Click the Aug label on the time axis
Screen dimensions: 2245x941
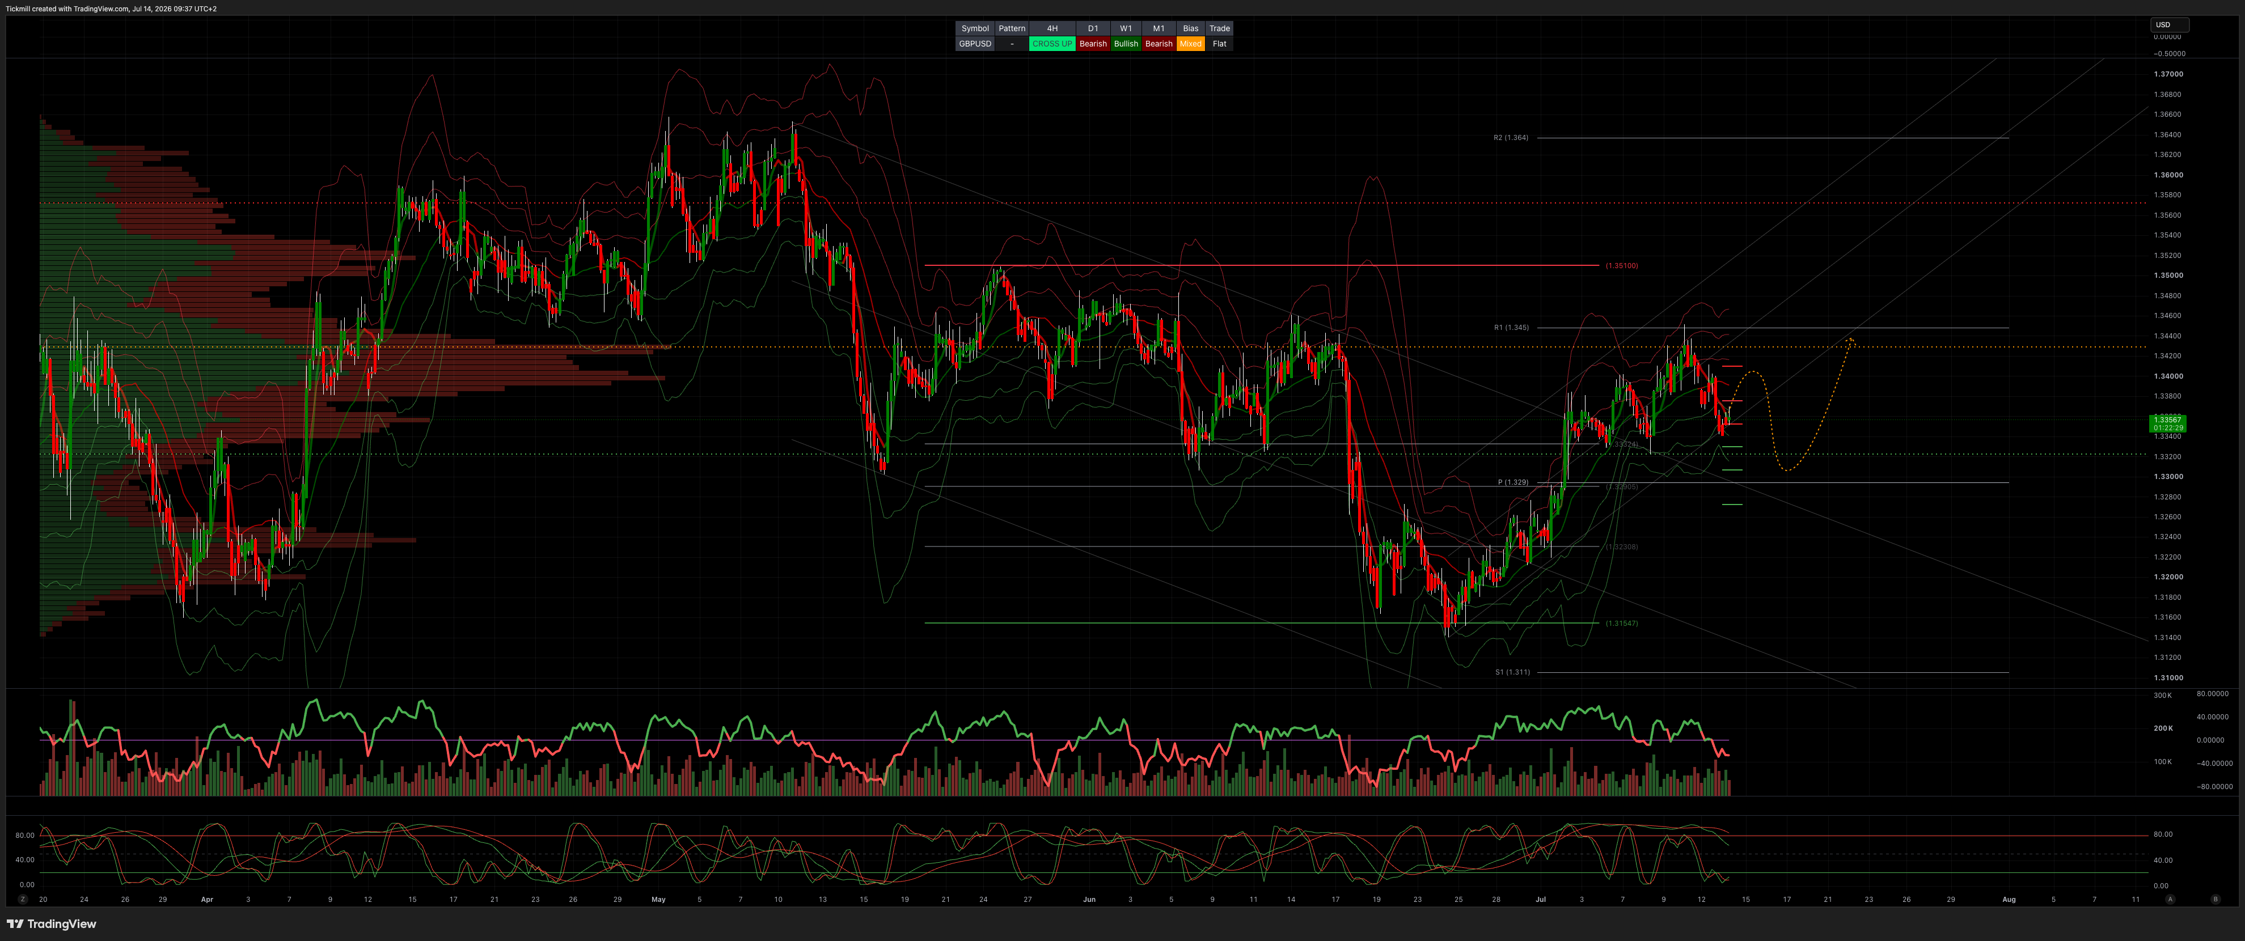pos(2008,899)
